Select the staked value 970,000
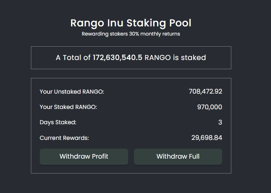 (210, 107)
